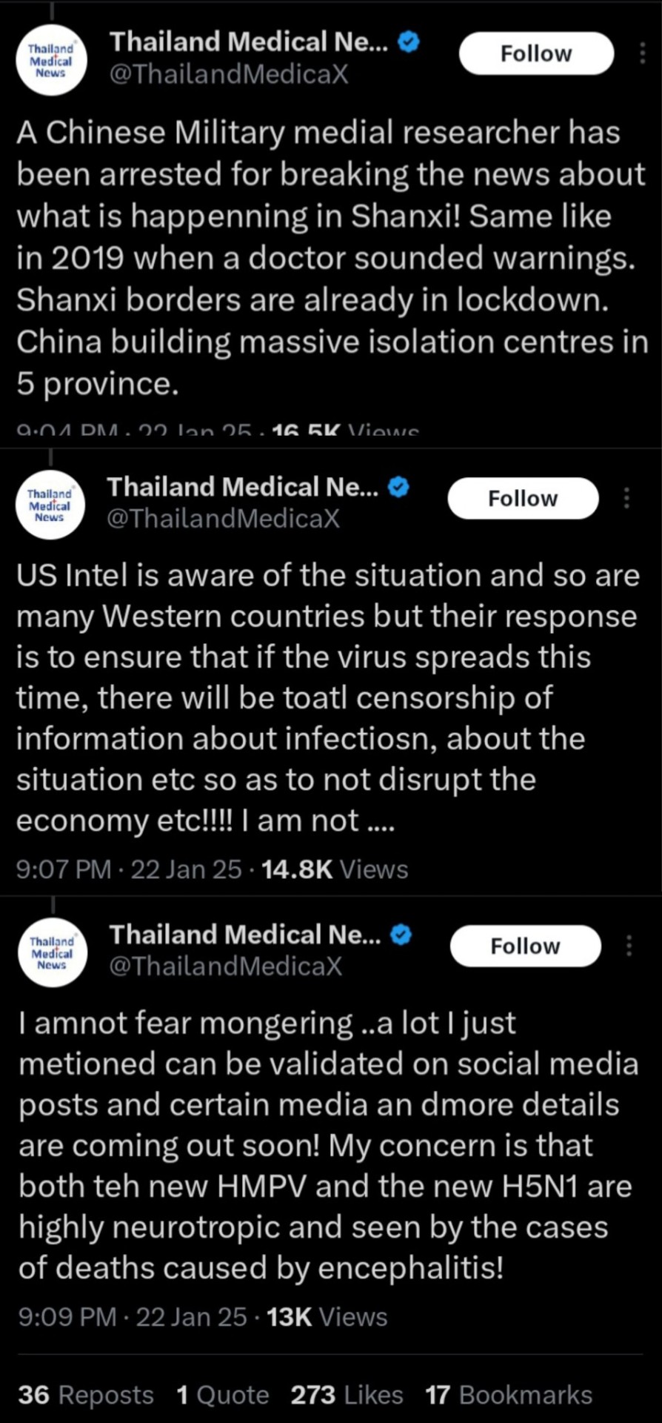The width and height of the screenshot is (662, 1423).
Task: Tap the blue verified checkmark on the US Intel tweet
Action: 399,487
